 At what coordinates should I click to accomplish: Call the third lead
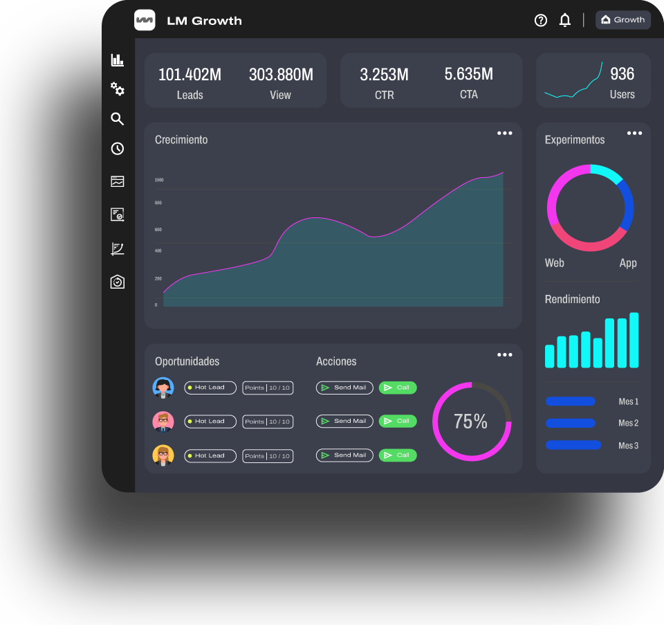[x=398, y=455]
